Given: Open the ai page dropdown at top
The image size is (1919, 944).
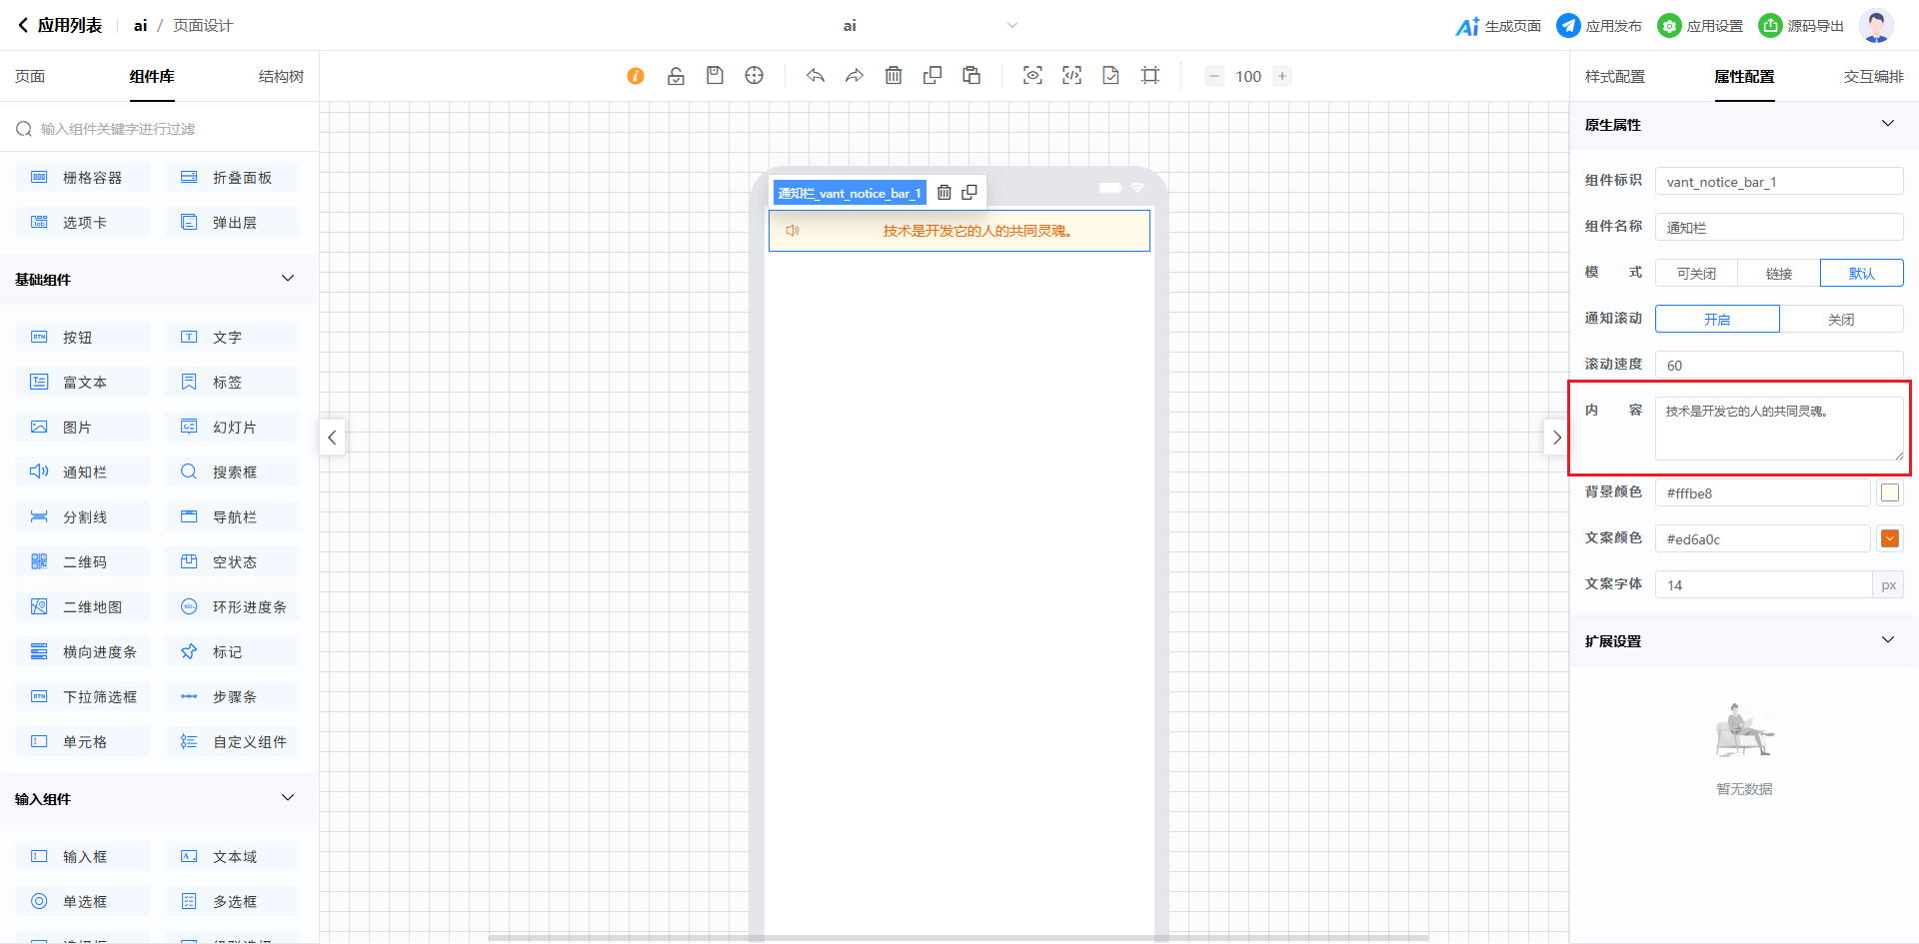Looking at the screenshot, I should point(1011,26).
